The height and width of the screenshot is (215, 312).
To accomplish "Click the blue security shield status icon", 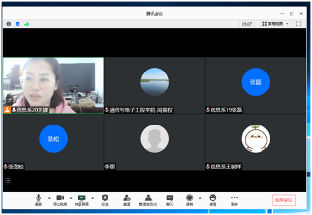I will click(18, 24).
